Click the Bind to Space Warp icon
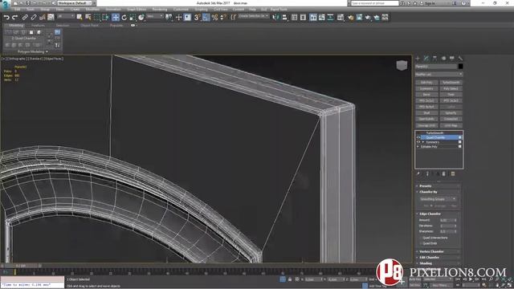The width and height of the screenshot is (514, 289). 43,17
